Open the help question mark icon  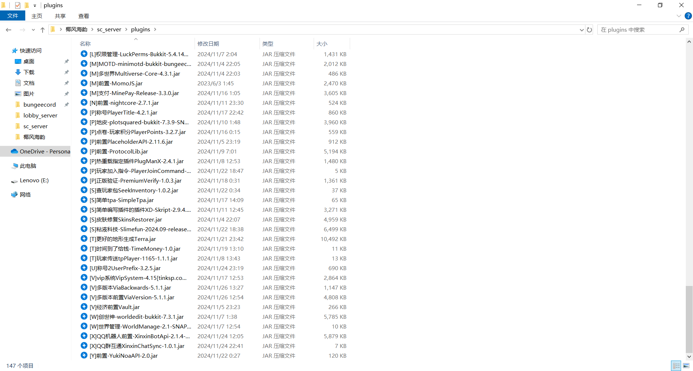(688, 16)
